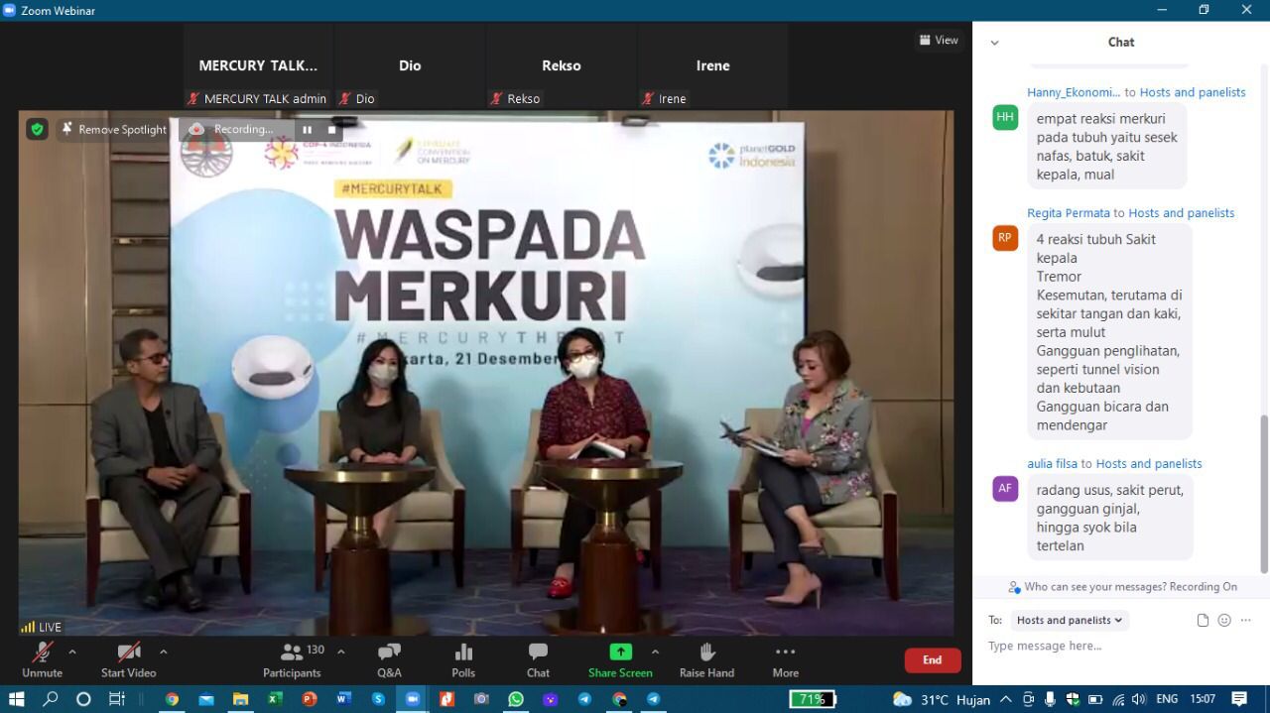Open the More options menu
This screenshot has width=1270, height=713.
pos(785,658)
